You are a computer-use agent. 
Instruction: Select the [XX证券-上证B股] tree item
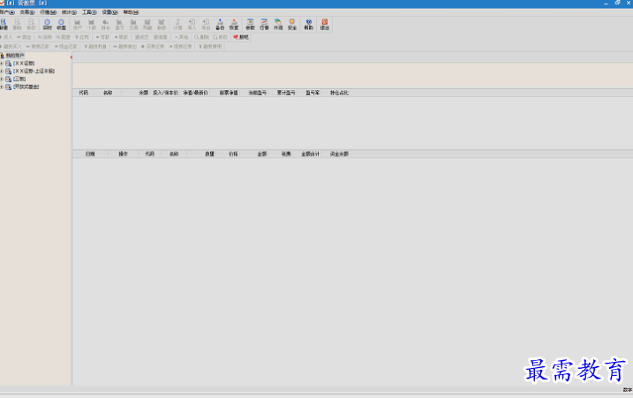[x=34, y=71]
